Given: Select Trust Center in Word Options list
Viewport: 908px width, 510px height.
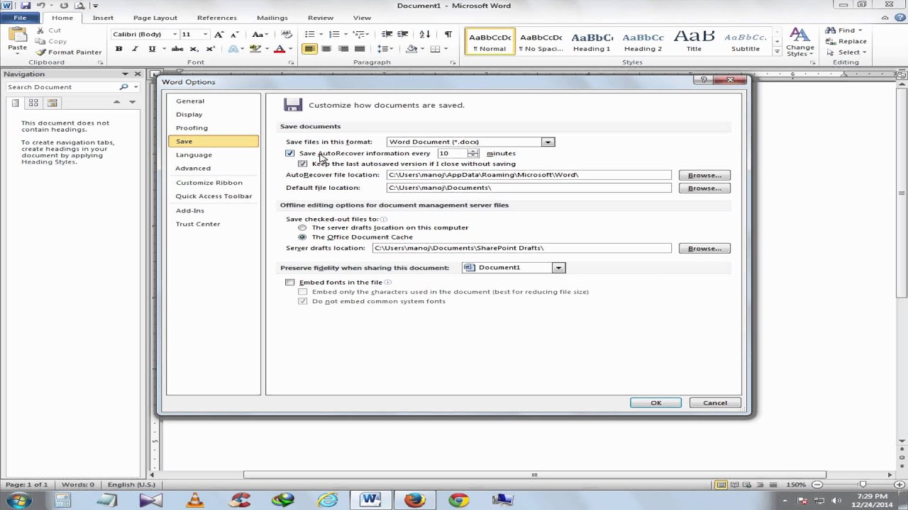Looking at the screenshot, I should [x=198, y=224].
